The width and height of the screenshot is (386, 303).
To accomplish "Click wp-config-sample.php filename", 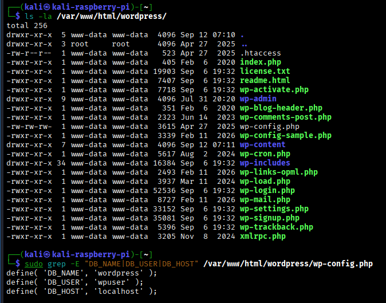I will click(286, 136).
